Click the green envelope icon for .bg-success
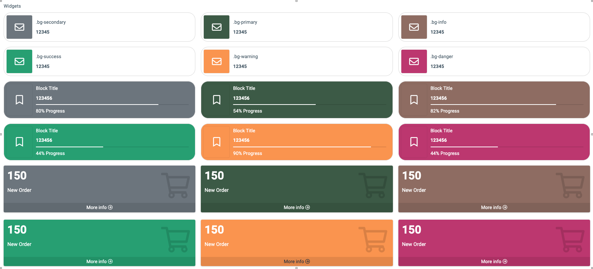 [x=19, y=61]
